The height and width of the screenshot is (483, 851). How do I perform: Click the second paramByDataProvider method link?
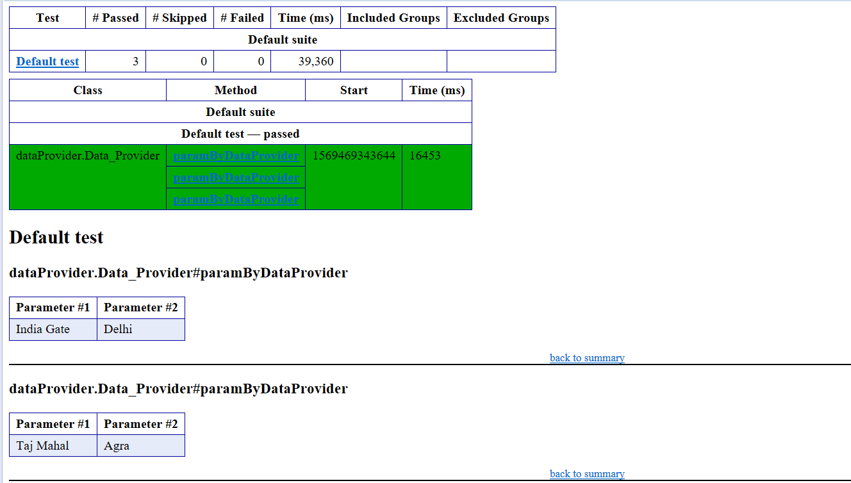point(236,177)
